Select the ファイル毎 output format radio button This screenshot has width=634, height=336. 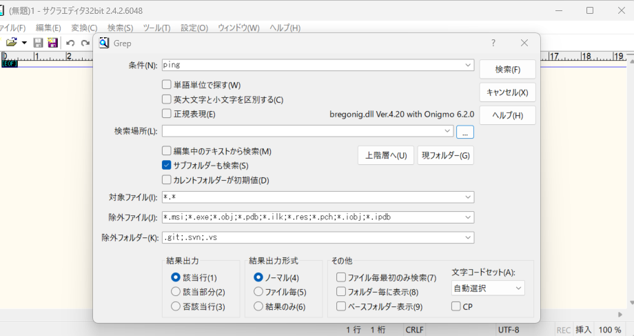click(259, 292)
